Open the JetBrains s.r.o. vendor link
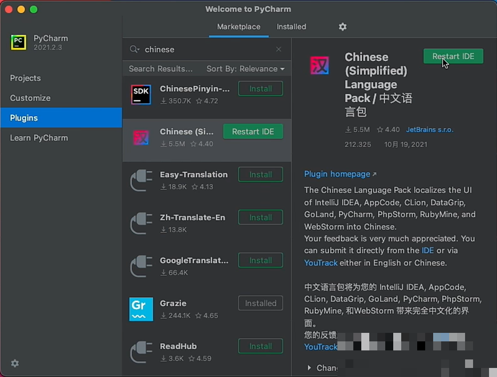497x377 pixels. pyautogui.click(x=429, y=130)
